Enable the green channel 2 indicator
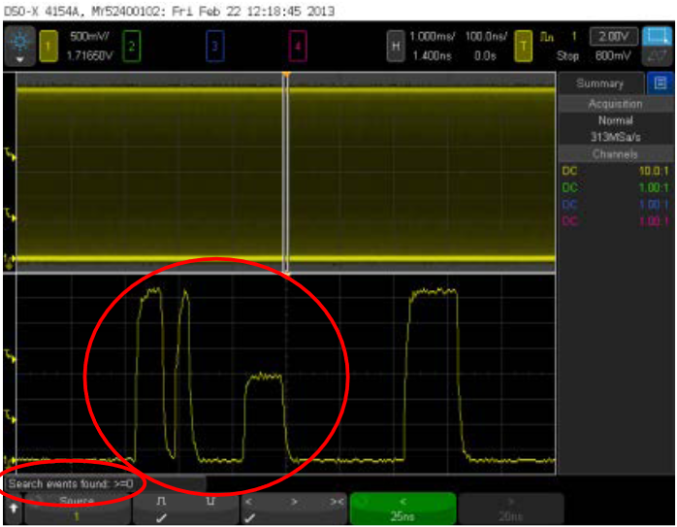This screenshot has height=527, width=677. [x=132, y=45]
